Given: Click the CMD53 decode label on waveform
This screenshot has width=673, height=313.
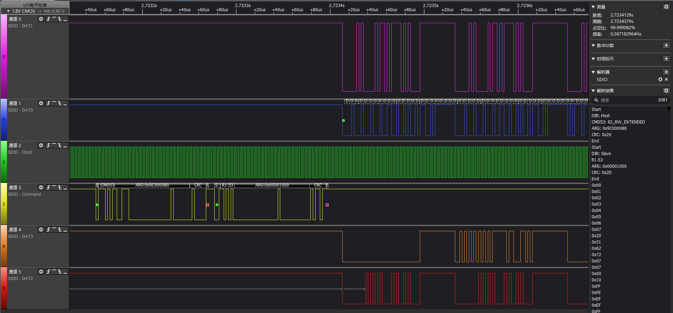Looking at the screenshot, I should click(x=108, y=185).
